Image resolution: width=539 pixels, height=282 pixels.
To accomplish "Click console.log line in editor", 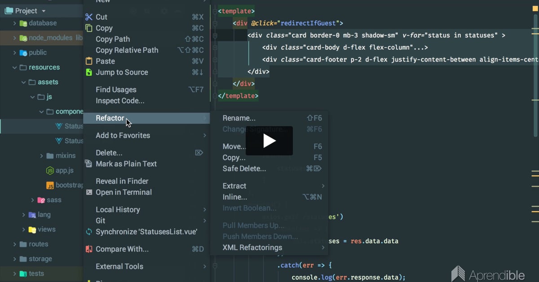I will coord(349,277).
